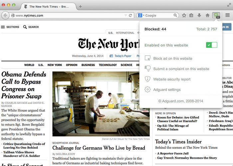Open Critics Questioning Credo of Leaving No One Behind
This screenshot has width=233, height=166.
[24, 146]
